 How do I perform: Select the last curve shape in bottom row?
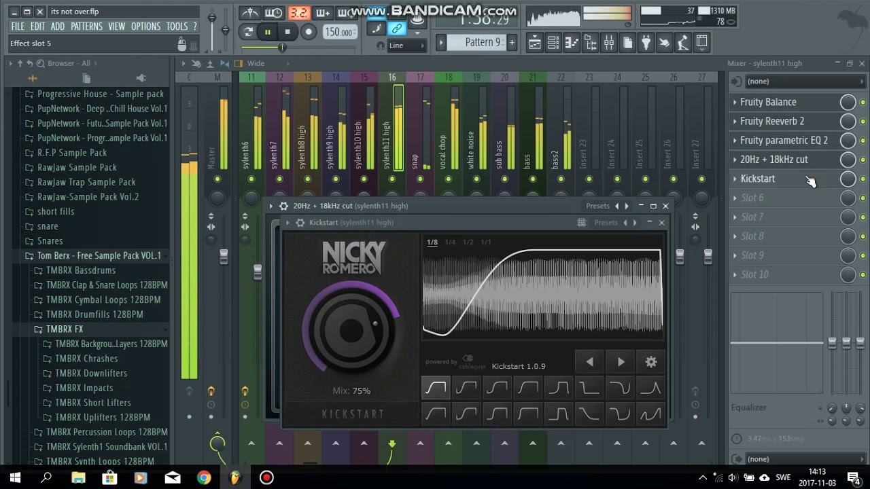pyautogui.click(x=650, y=413)
